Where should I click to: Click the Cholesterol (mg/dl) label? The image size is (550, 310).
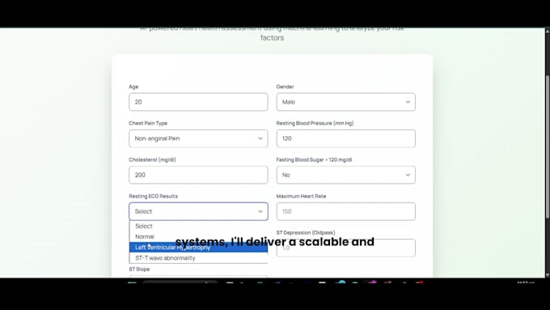coord(152,159)
